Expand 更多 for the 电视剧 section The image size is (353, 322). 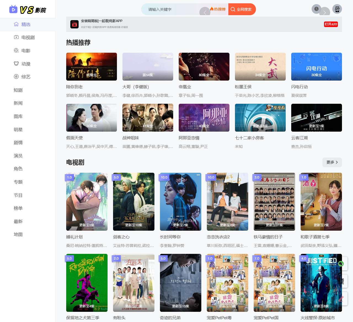click(332, 162)
